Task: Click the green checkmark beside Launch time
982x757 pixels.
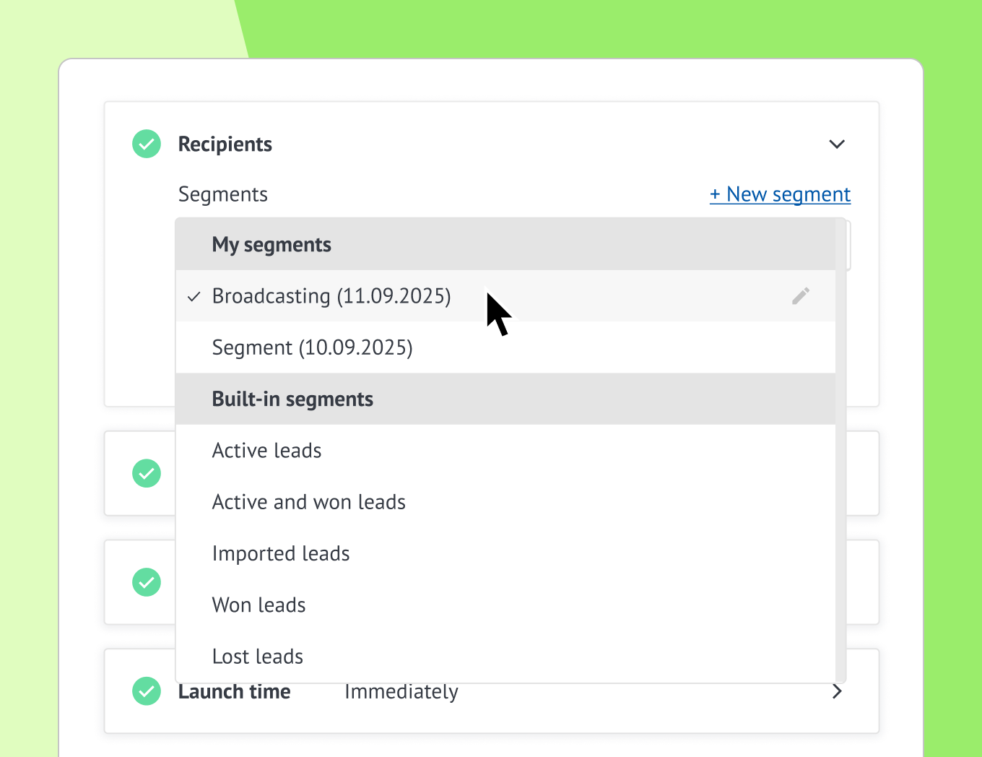Action: point(147,691)
